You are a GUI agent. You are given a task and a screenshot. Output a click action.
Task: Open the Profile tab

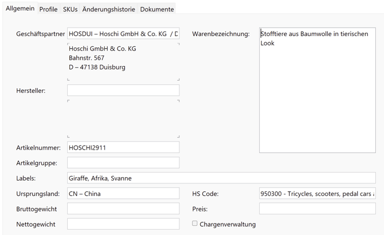(48, 9)
